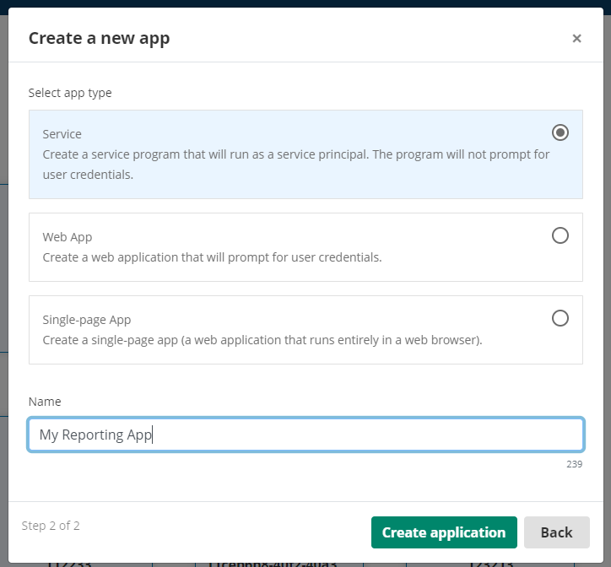Click the Create a new app heading
This screenshot has width=611, height=567.
[x=99, y=38]
